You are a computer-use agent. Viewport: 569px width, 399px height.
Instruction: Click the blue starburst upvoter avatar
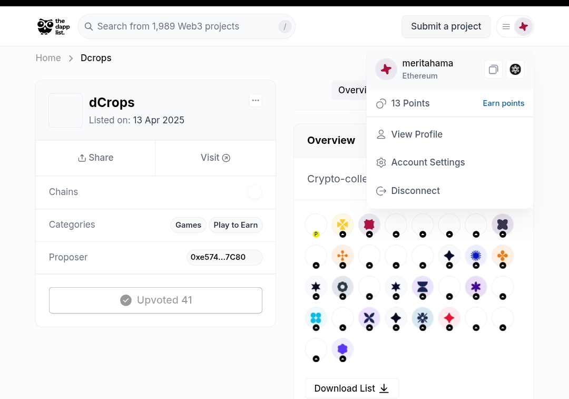pyautogui.click(x=476, y=256)
